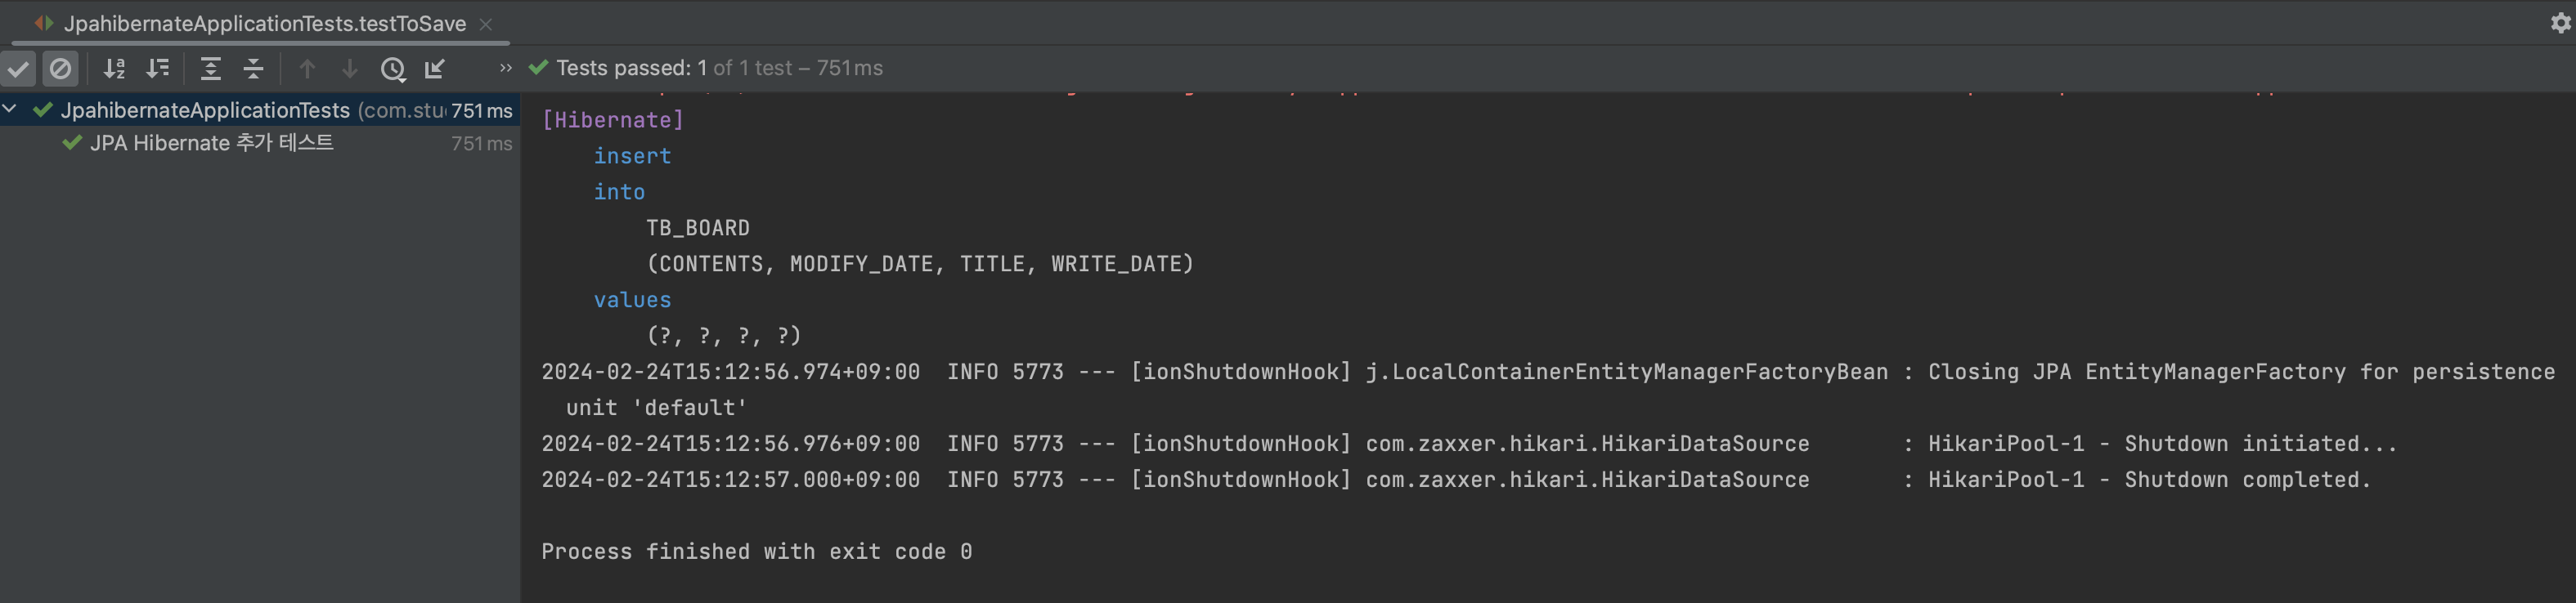Go to next failed test arrow
The width and height of the screenshot is (2576, 603).
pos(350,68)
